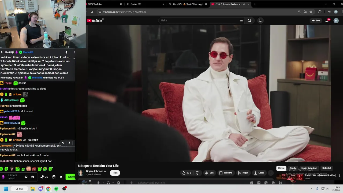The width and height of the screenshot is (343, 193).
Task: Send message with green Chat button
Action: (70, 177)
